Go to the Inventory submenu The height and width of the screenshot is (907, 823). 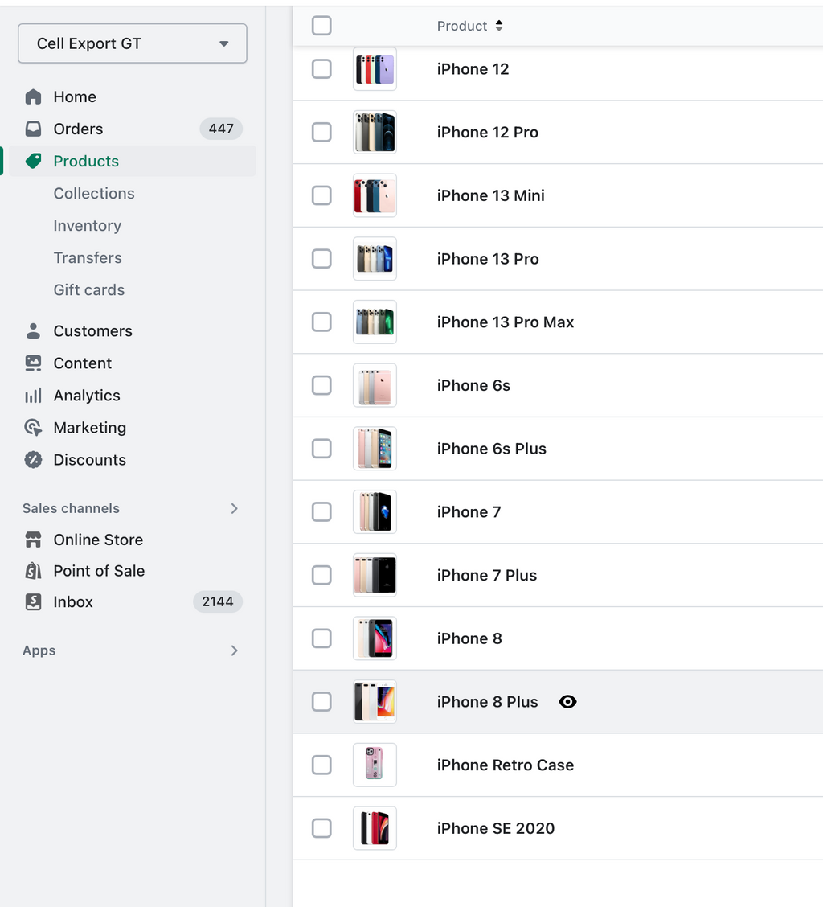88,226
